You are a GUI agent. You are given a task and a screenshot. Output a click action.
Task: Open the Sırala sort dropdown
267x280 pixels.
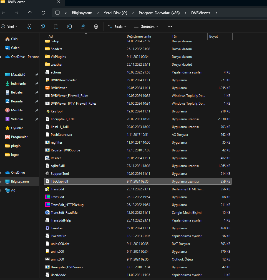117,26
